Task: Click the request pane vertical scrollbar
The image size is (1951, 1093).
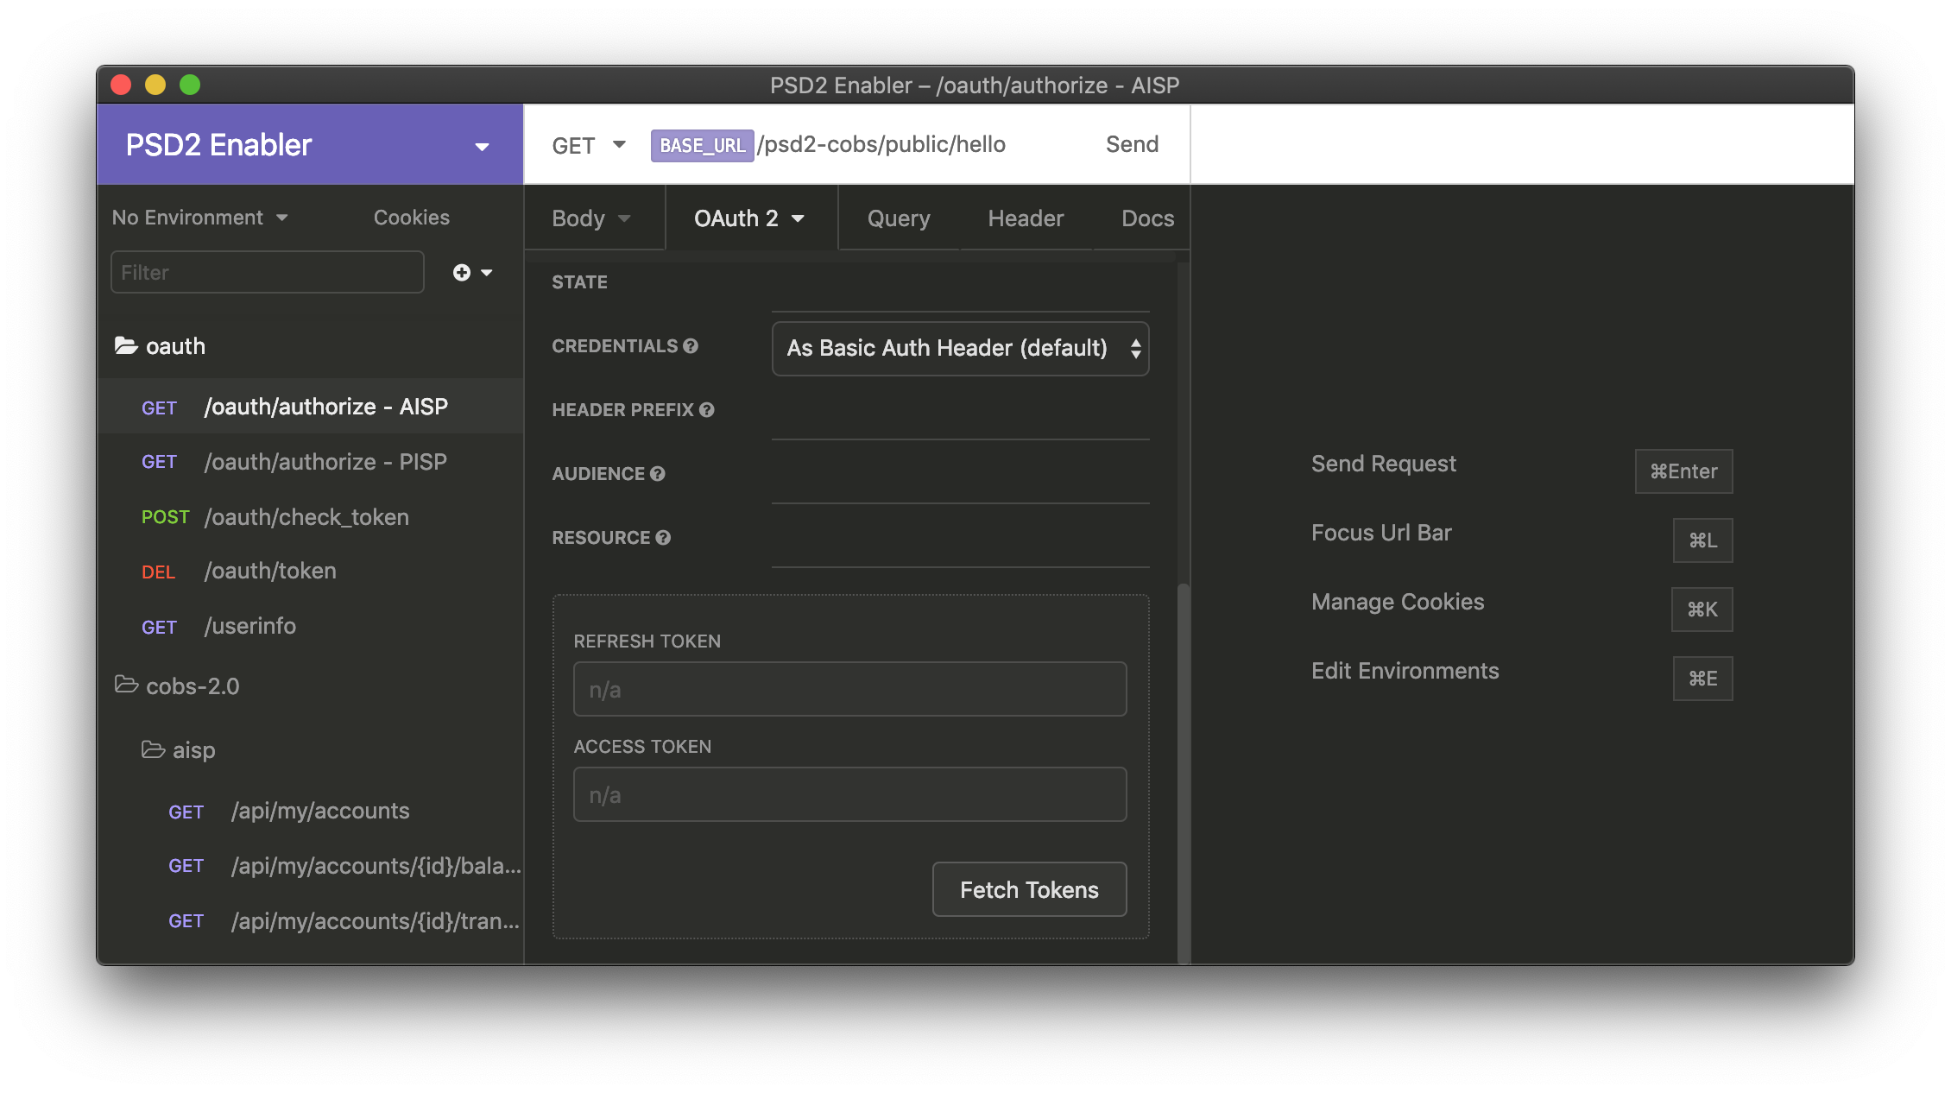Action: pos(1184,773)
